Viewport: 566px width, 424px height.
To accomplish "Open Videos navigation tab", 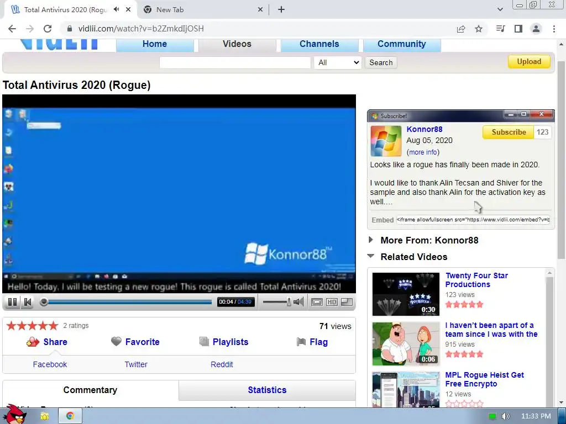I will pos(237,44).
